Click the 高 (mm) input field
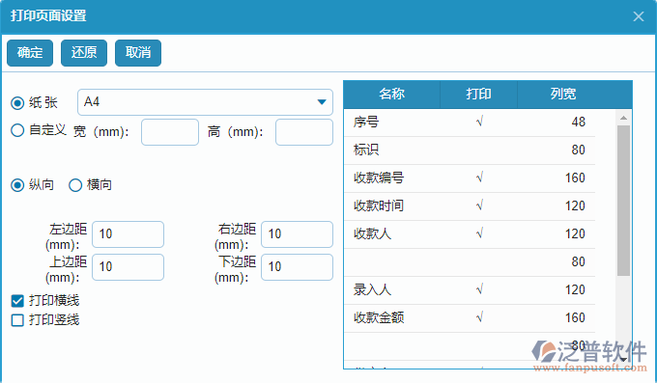Viewport: 657px width, 383px height. 304,132
